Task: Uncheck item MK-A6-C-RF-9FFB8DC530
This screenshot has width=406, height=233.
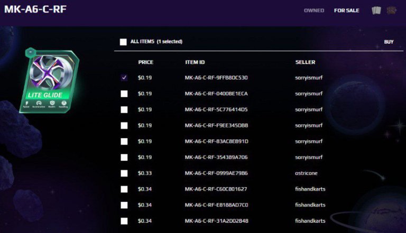Action: 124,77
